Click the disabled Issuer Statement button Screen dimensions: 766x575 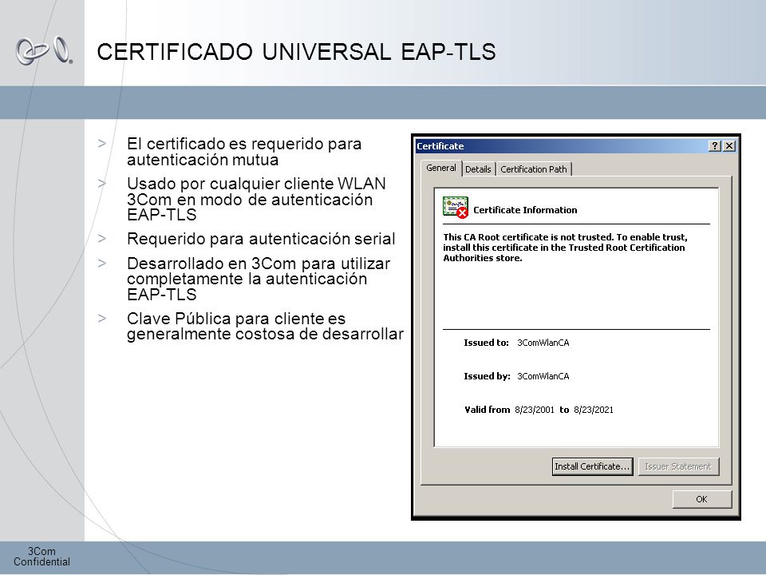click(678, 466)
